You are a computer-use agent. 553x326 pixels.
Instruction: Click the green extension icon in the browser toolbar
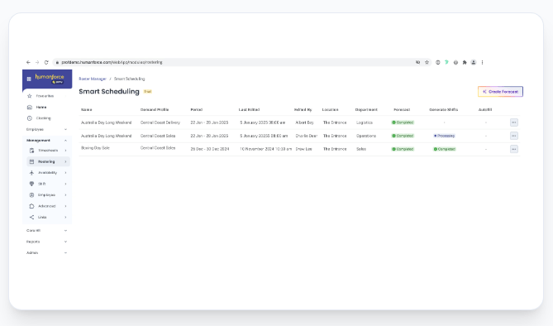click(x=446, y=62)
